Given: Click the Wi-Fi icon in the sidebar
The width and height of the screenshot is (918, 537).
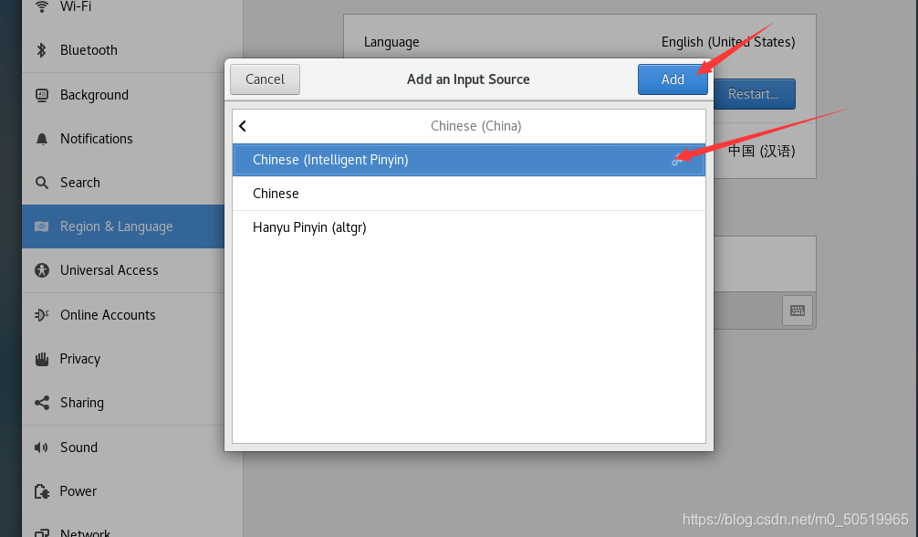Looking at the screenshot, I should (42, 6).
